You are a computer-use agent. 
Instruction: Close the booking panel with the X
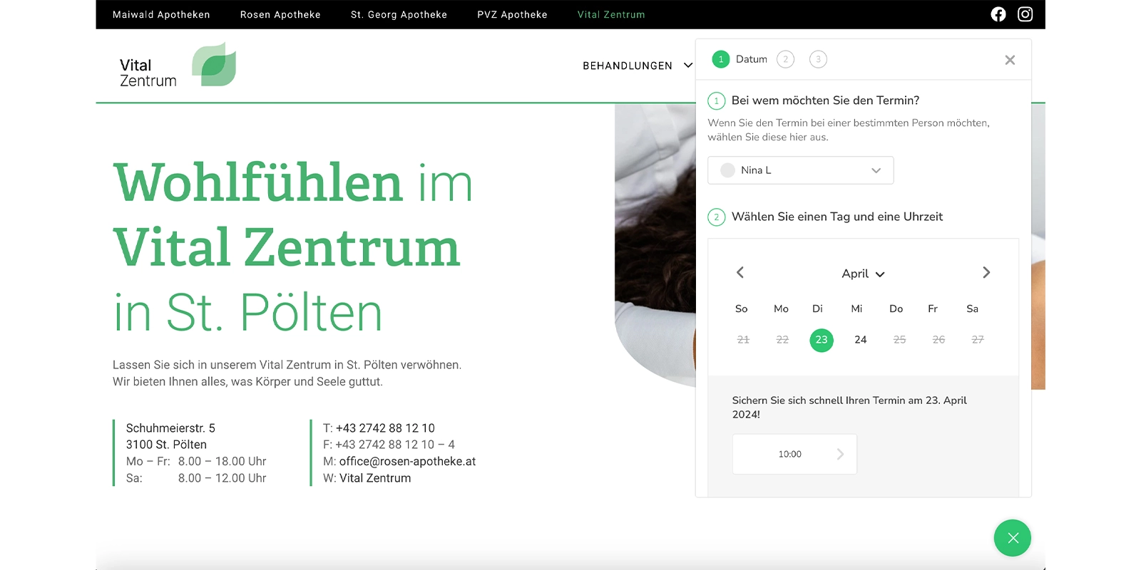pos(1010,60)
